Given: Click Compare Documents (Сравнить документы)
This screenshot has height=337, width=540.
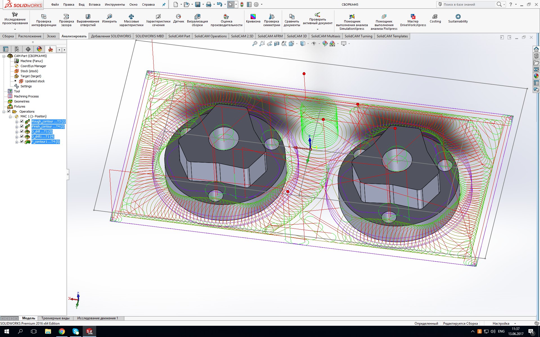Looking at the screenshot, I should pos(292,20).
